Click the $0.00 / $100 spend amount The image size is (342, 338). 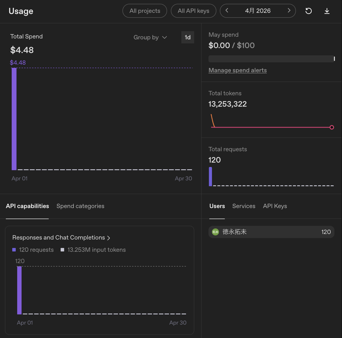[x=231, y=45]
